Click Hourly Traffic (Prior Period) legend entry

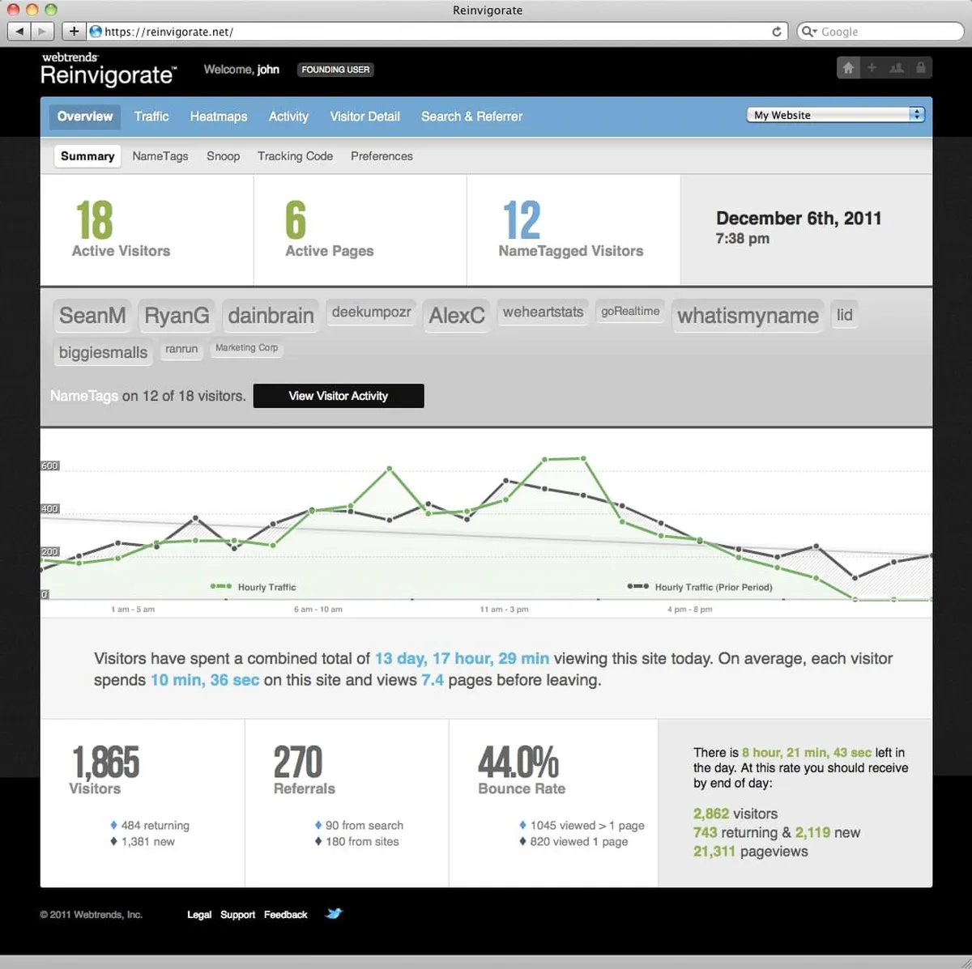(699, 587)
